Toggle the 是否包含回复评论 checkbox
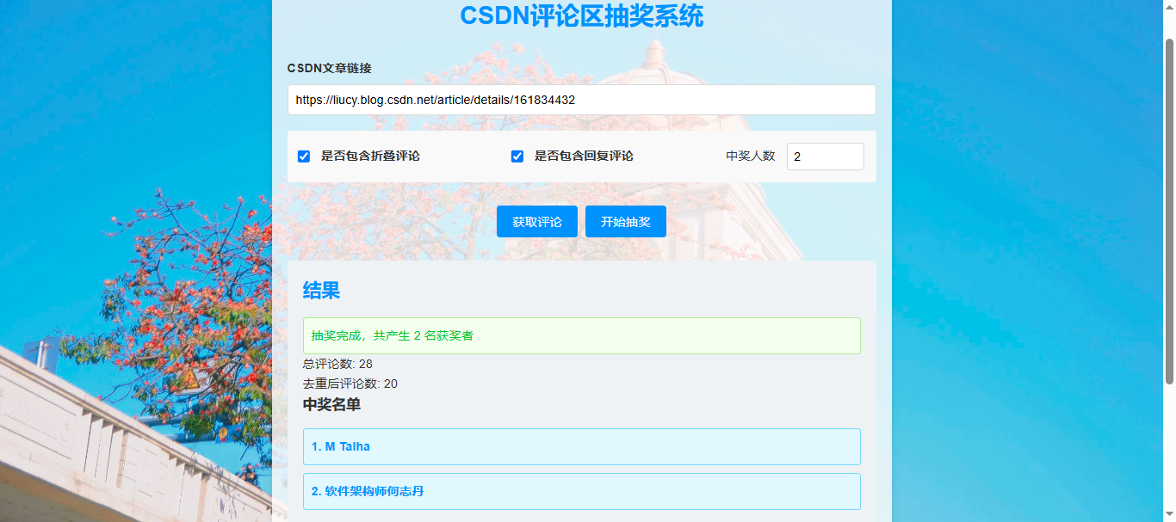This screenshot has height=522, width=1176. (517, 157)
